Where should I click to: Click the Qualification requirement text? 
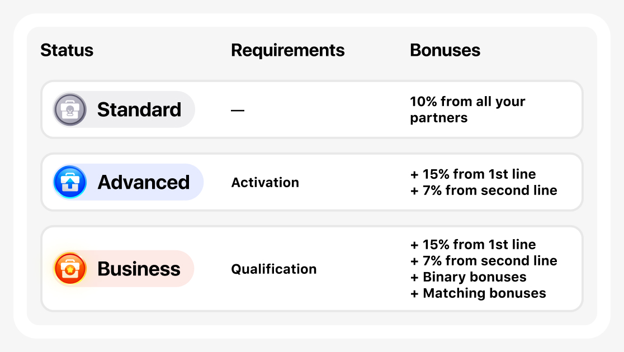tap(274, 269)
